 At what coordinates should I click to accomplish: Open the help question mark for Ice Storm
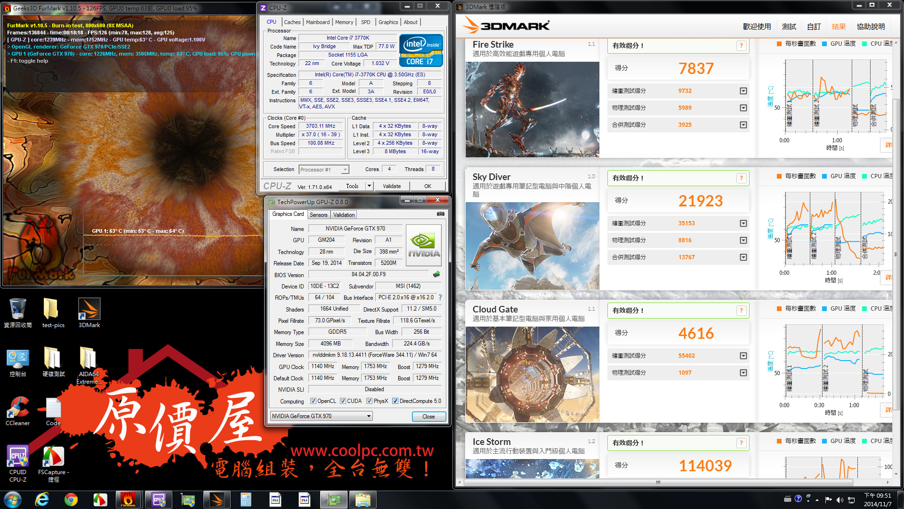click(741, 443)
